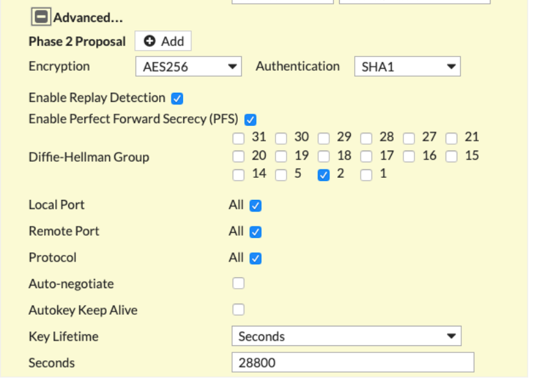The height and width of the screenshot is (379, 534).
Task: Open the Key Lifetime Seconds dropdown
Action: (x=346, y=336)
